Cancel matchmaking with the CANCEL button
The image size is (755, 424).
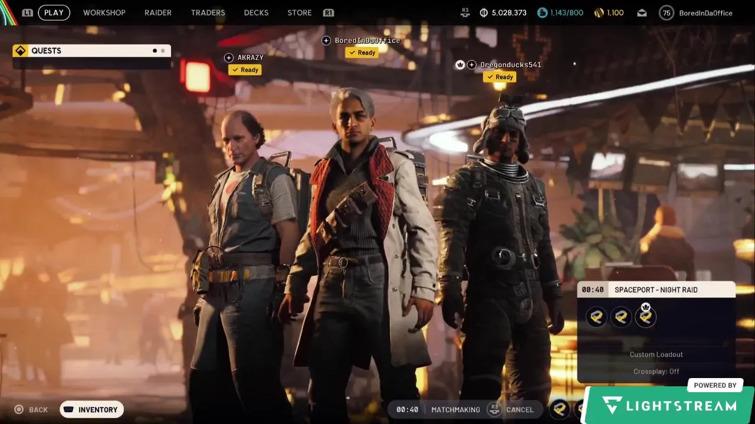tap(512, 409)
